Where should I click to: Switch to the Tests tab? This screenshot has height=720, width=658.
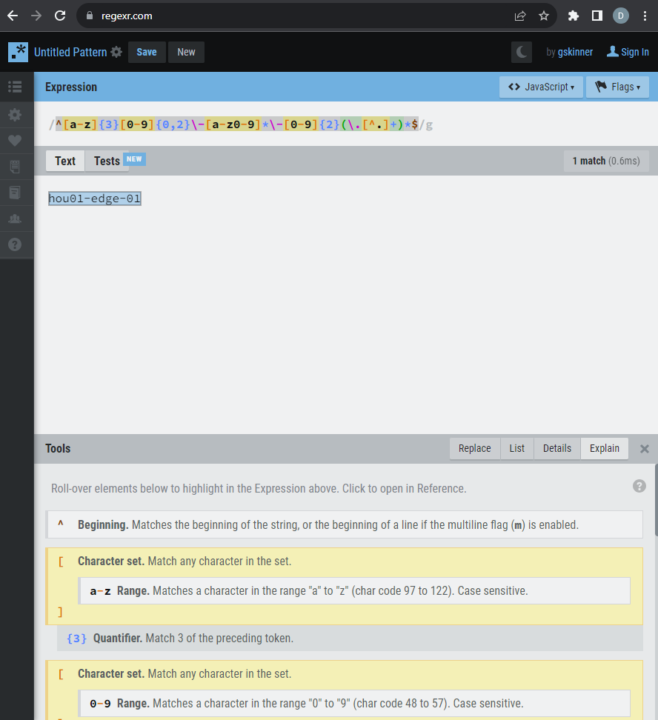(x=107, y=161)
